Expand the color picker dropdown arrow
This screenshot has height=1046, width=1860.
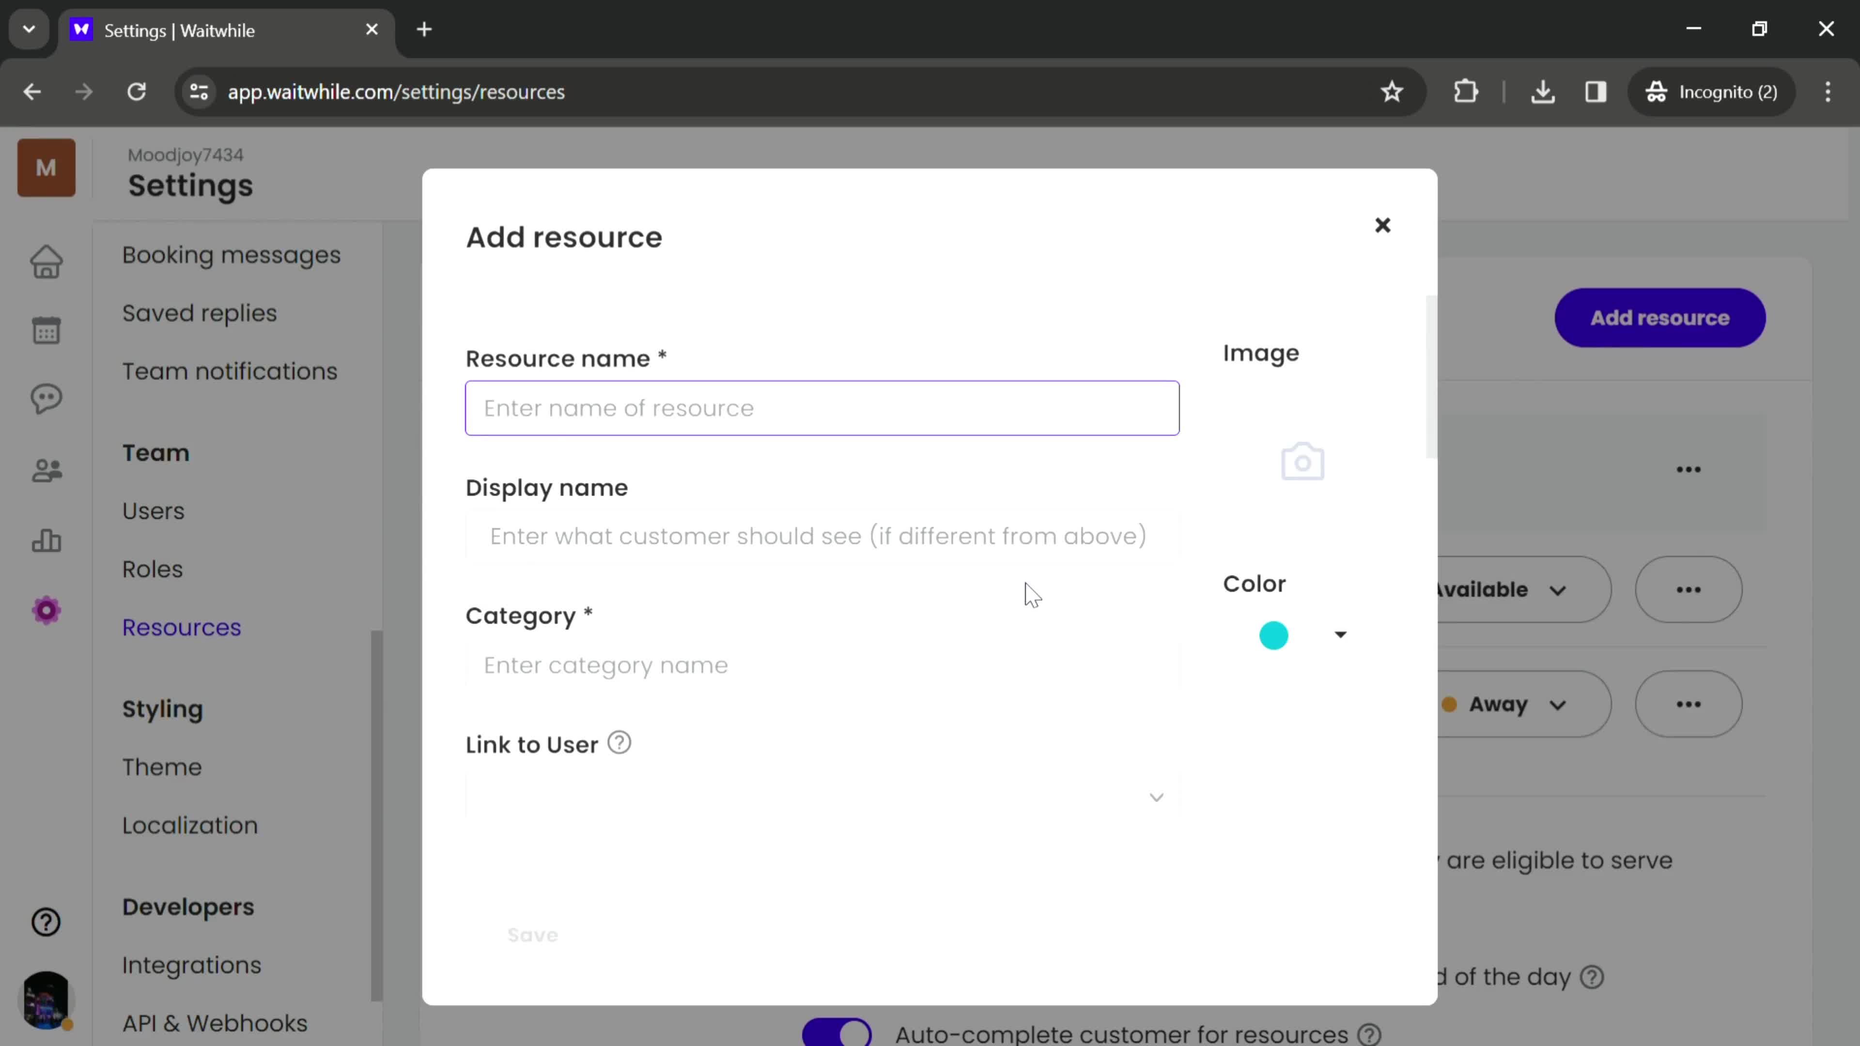pos(1340,635)
